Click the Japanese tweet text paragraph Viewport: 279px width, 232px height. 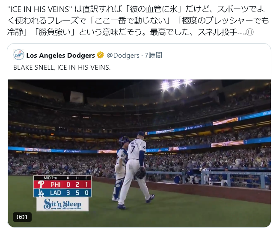(x=138, y=21)
